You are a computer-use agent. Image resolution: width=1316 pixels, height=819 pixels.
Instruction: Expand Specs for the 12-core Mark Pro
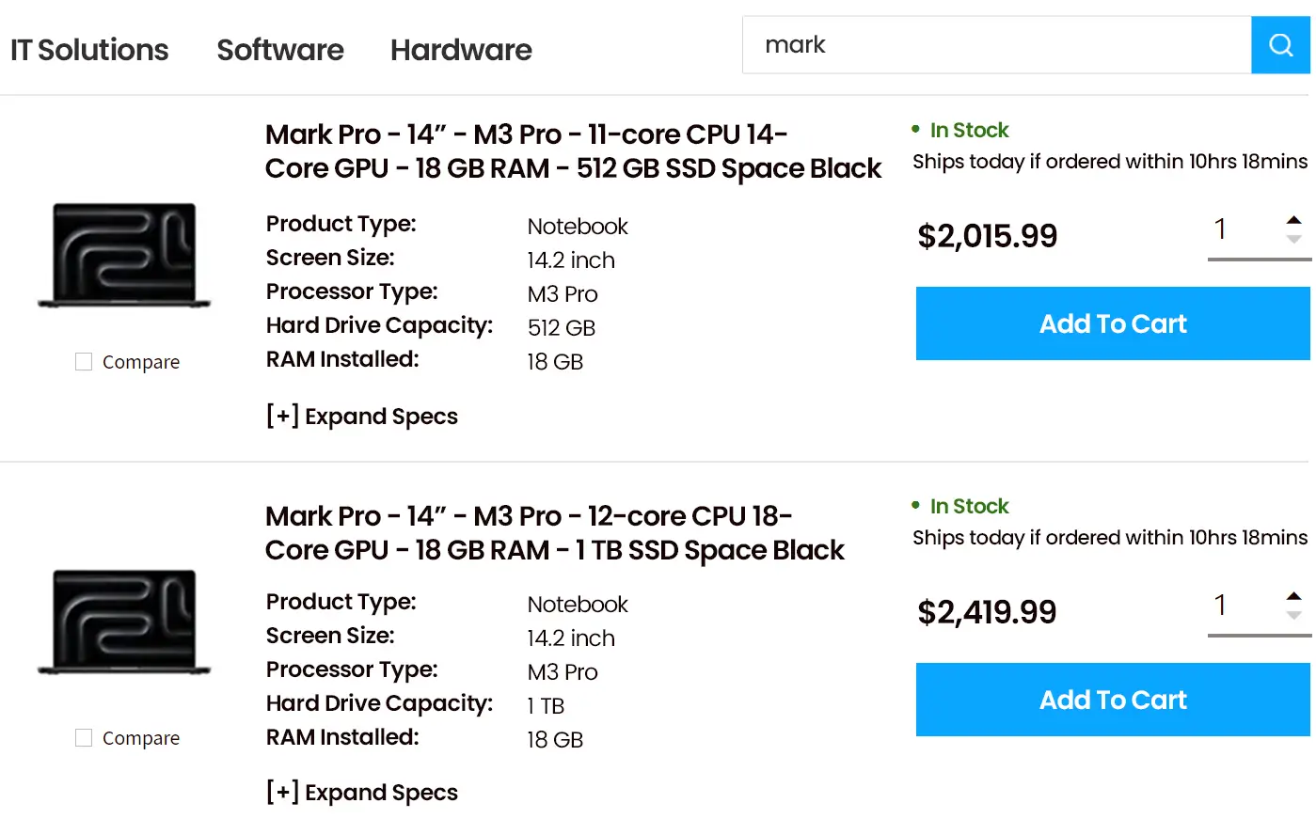362,793
